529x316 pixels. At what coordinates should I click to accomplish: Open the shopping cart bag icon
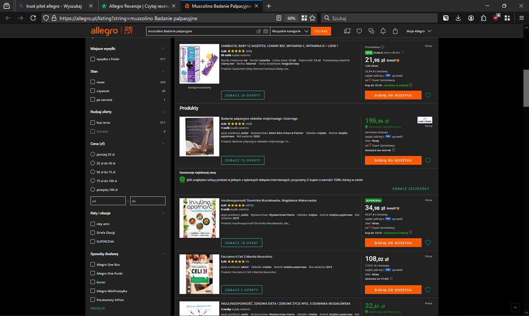[x=395, y=31]
